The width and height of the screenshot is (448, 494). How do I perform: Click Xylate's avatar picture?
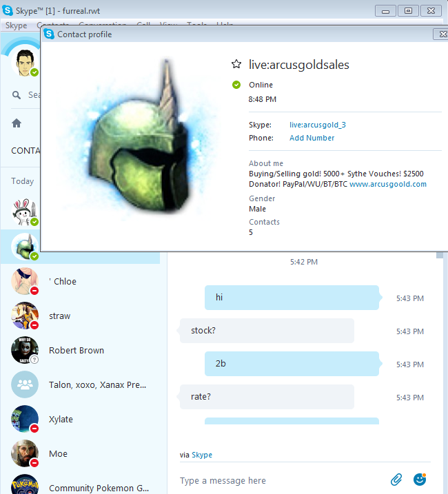25,419
